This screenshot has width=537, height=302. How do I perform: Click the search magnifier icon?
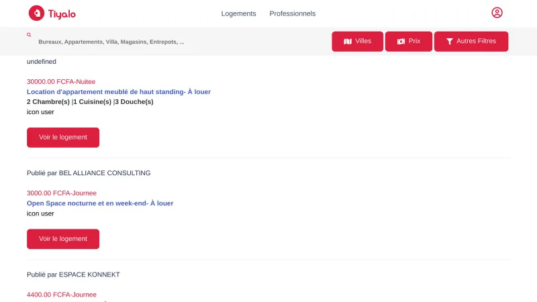point(29,34)
